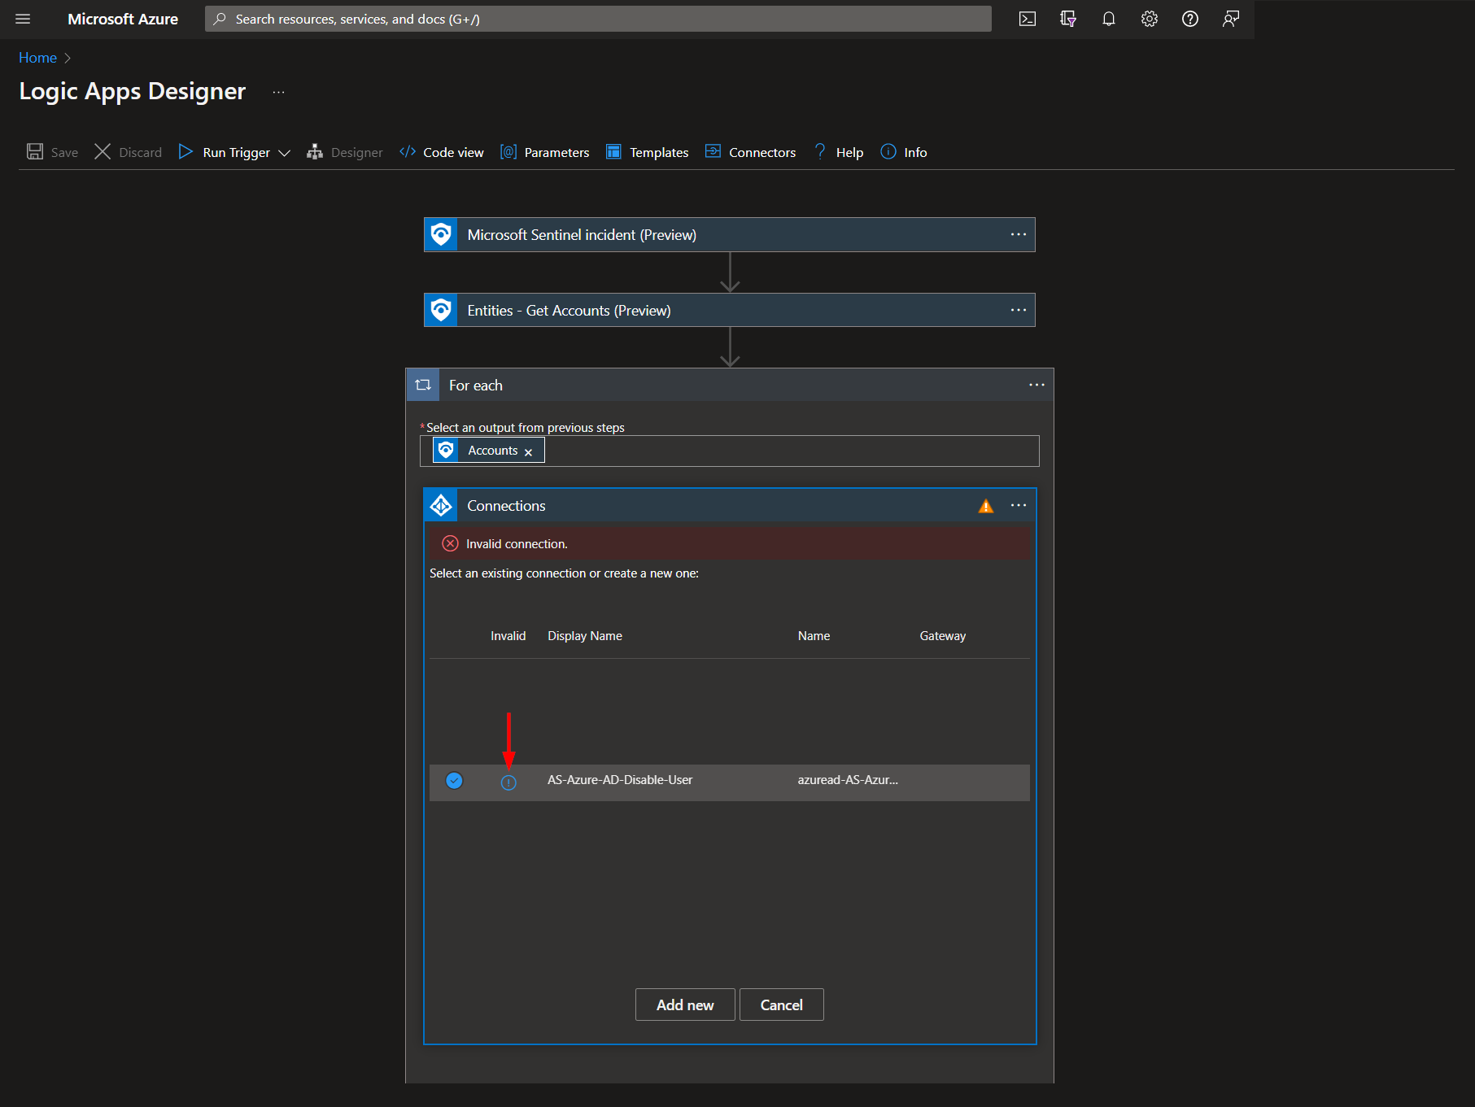Click the Discard X icon
This screenshot has height=1107, width=1475.
pos(103,152)
